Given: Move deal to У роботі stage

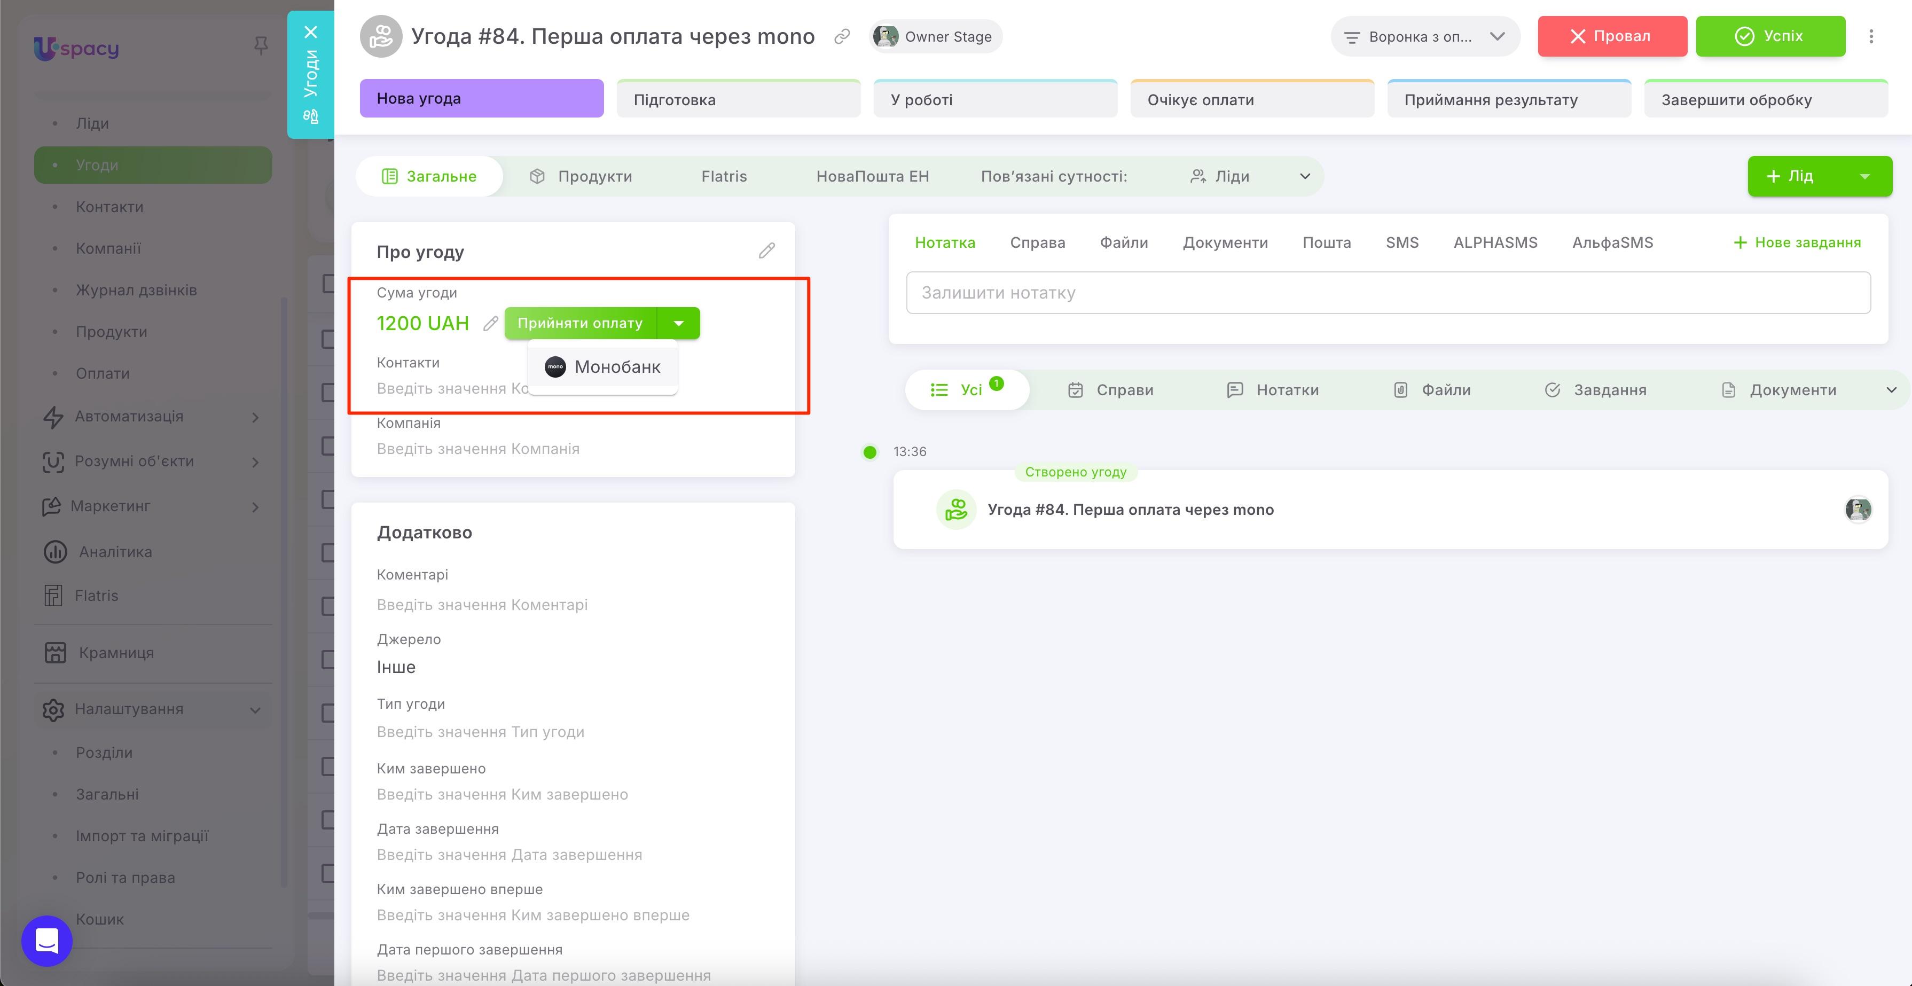Looking at the screenshot, I should click(x=996, y=99).
